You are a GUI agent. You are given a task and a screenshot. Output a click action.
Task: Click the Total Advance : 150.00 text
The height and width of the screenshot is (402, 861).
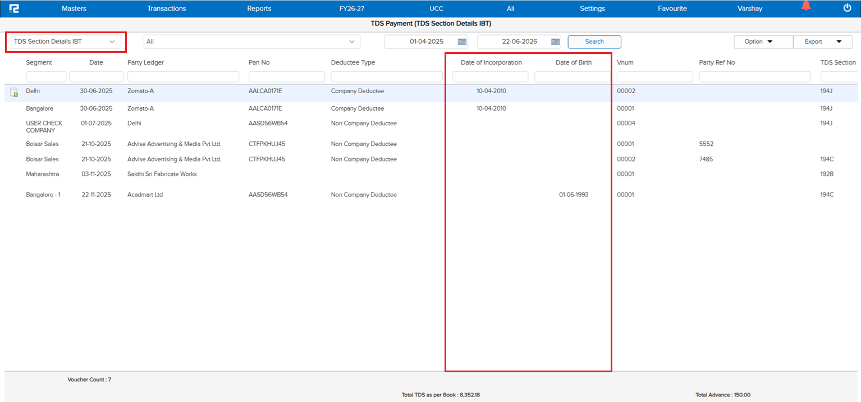tap(723, 395)
